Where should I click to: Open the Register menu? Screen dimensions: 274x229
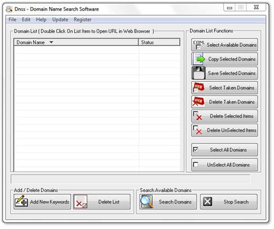click(83, 20)
